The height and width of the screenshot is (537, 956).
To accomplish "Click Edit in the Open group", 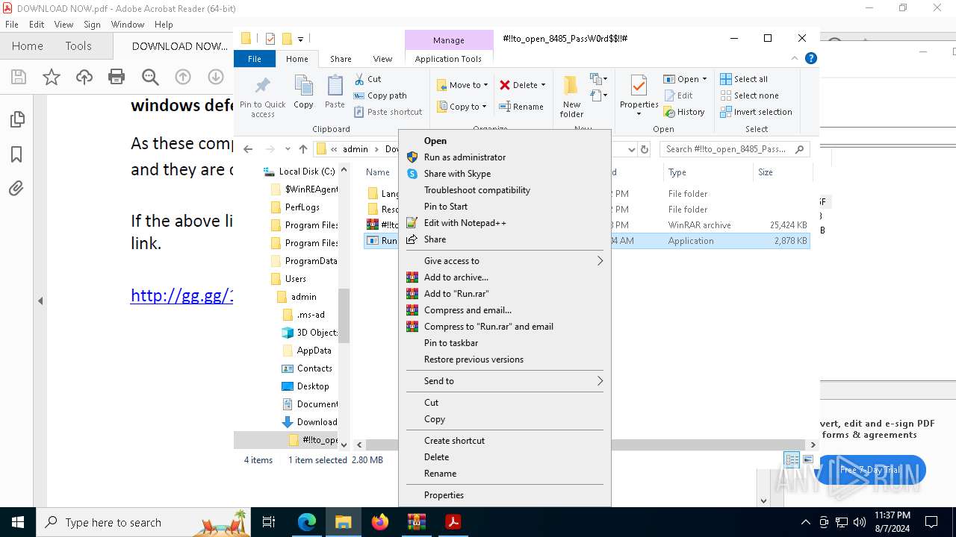I will click(x=678, y=95).
